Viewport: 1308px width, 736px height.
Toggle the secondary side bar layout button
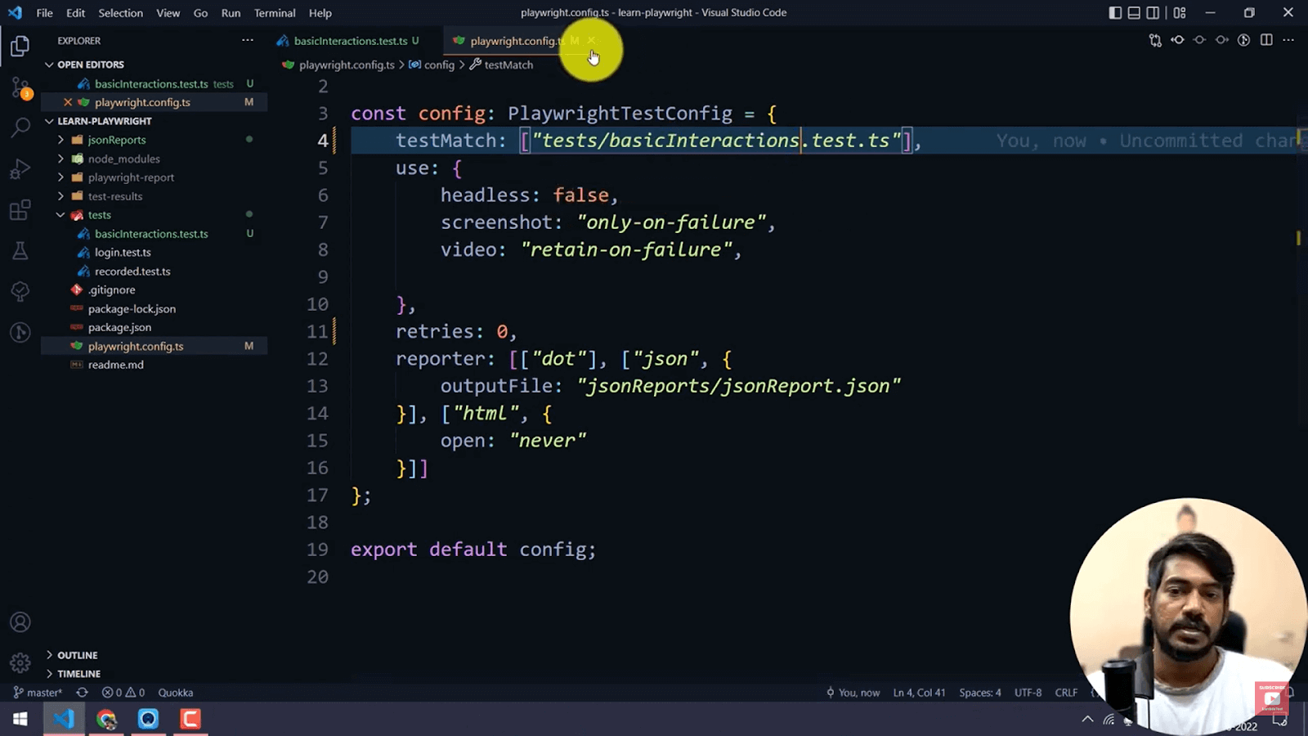point(1153,13)
